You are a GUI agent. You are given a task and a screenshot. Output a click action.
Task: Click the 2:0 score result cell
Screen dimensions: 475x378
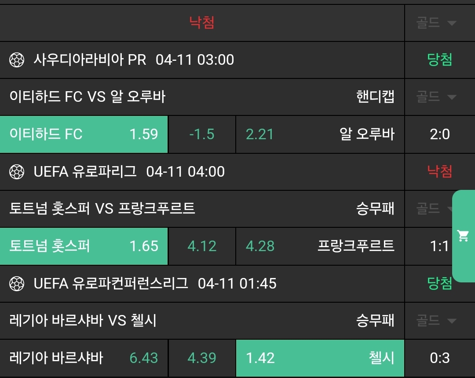pos(439,134)
